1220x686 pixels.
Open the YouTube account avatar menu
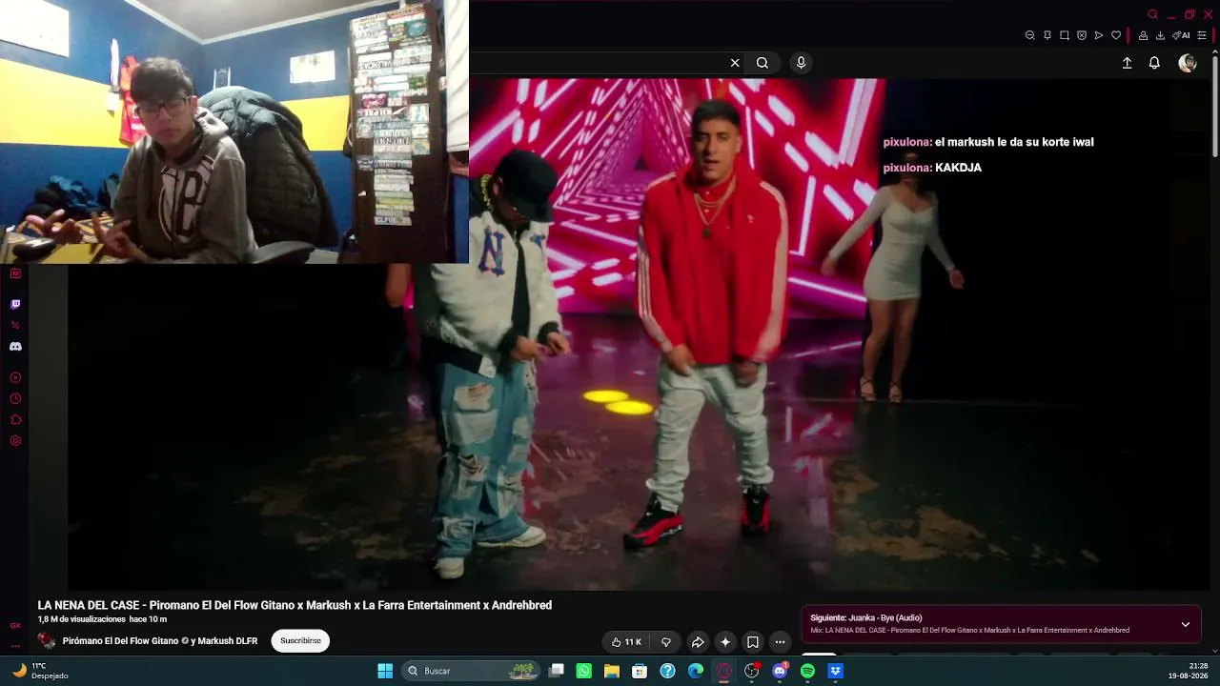tap(1188, 63)
